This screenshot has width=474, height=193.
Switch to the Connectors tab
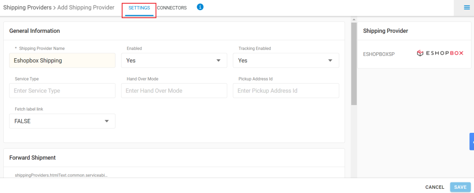172,8
